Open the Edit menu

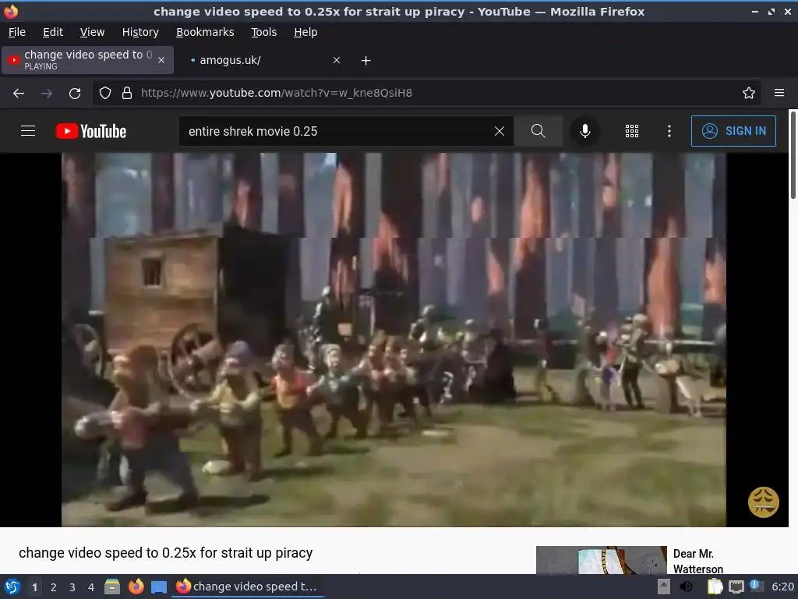pos(52,32)
